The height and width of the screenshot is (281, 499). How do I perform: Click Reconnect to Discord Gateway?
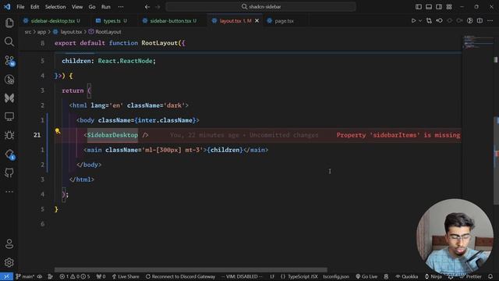pos(180,276)
